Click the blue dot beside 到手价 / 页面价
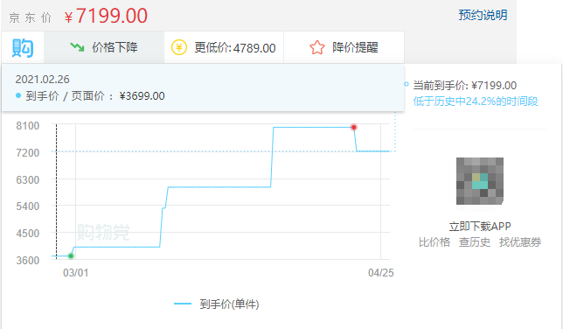The width and height of the screenshot is (563, 329). 18,95
